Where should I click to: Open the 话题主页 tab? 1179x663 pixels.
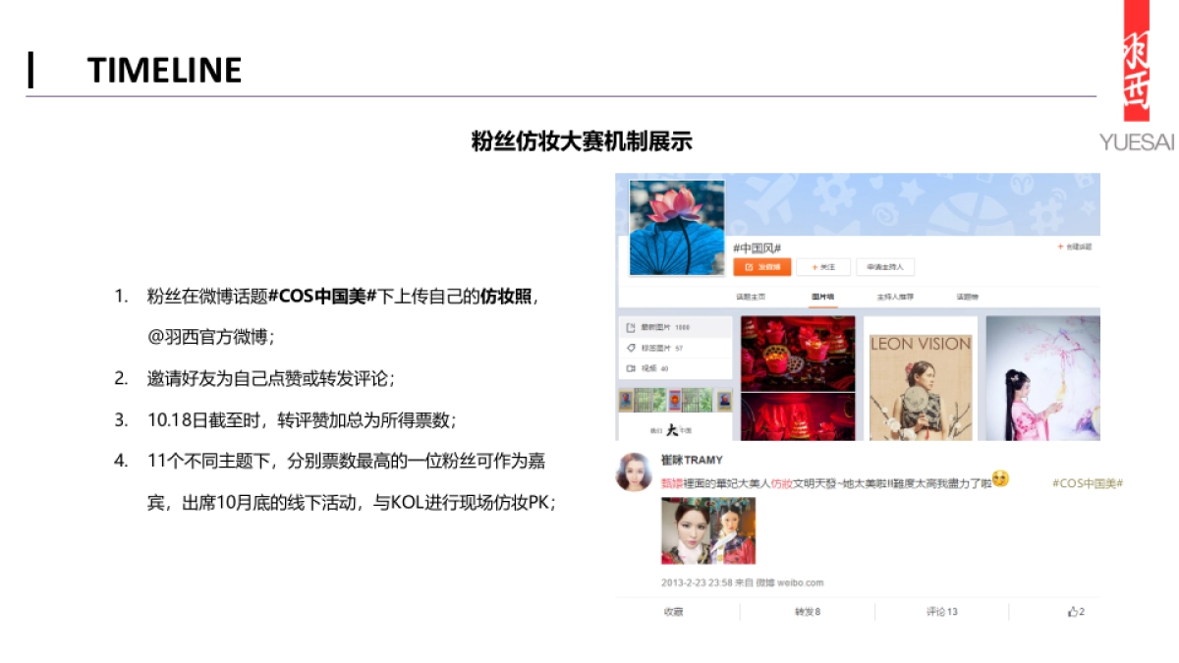click(x=750, y=297)
